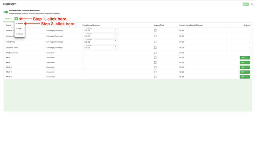Click the MSA - 2 name cell
This screenshot has height=147, width=256.
click(x=9, y=67)
